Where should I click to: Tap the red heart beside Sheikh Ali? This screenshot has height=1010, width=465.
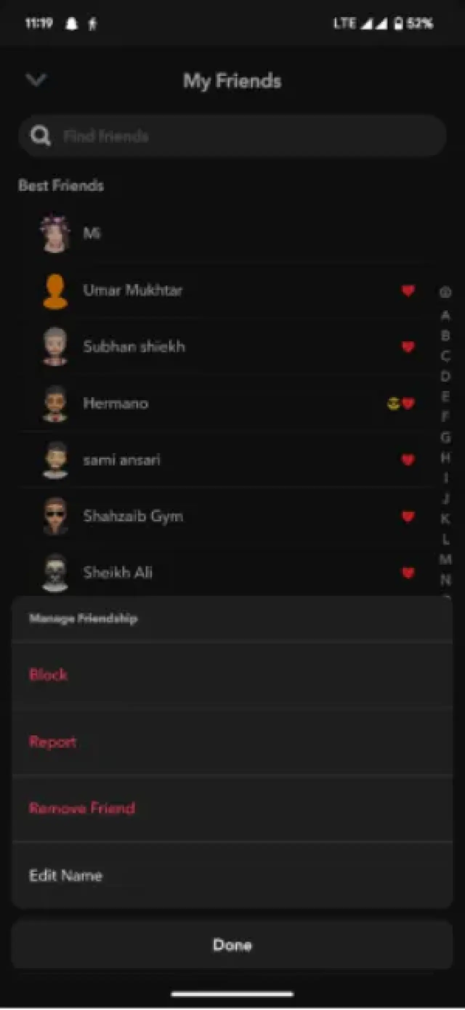(x=408, y=573)
